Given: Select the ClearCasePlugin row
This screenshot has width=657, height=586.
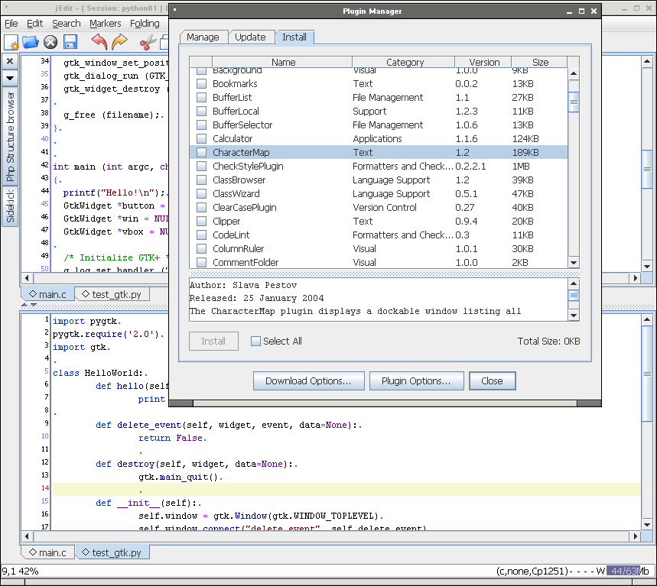Looking at the screenshot, I should (379, 207).
